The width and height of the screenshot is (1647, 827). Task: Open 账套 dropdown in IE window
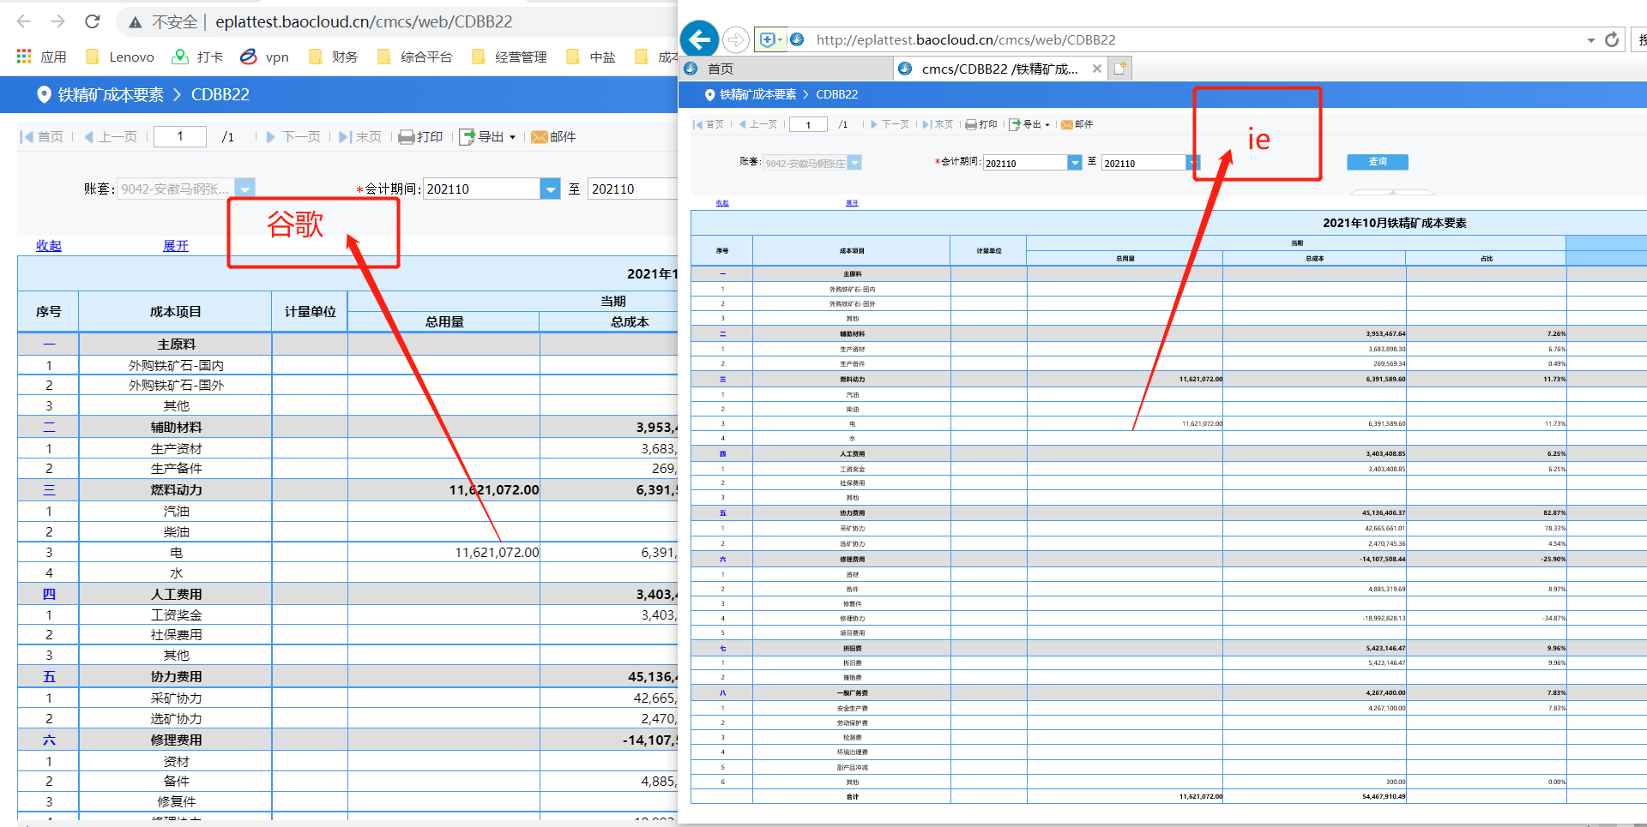tap(855, 163)
